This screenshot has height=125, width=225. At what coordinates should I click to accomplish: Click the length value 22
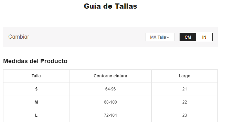(184, 102)
